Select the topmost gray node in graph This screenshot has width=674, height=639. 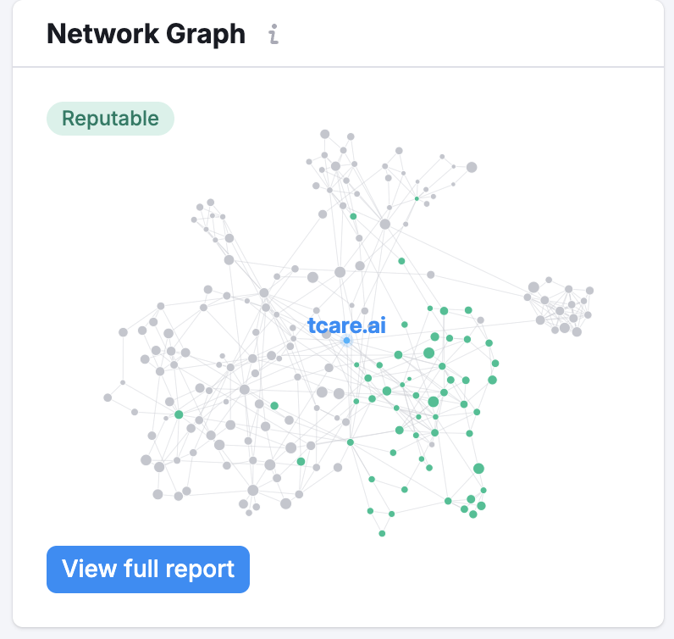[324, 134]
